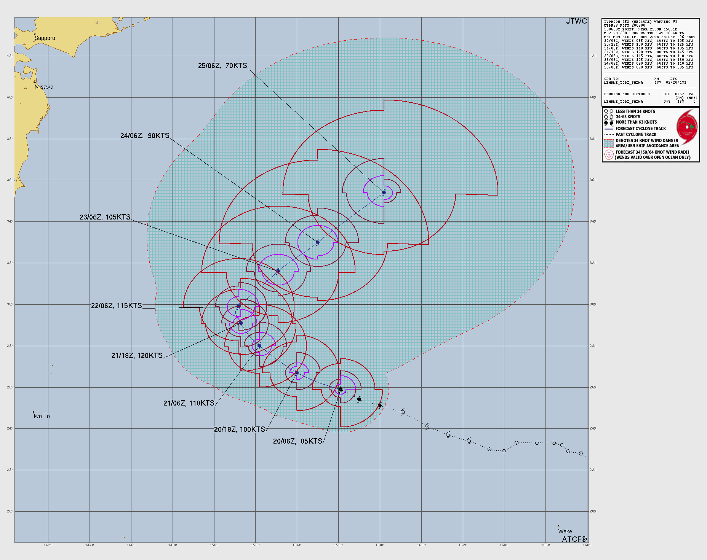Click the 'Less than 34 knots' legend symbol
The image size is (707, 560).
point(608,111)
